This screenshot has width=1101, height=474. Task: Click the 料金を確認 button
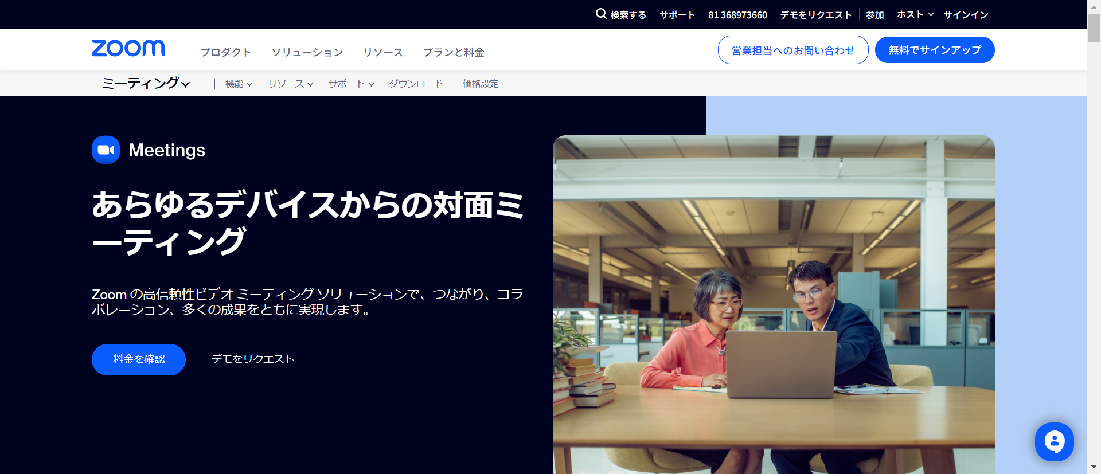[x=139, y=359]
